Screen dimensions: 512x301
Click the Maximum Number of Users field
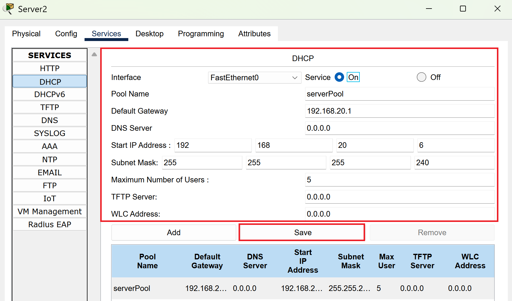pos(400,180)
